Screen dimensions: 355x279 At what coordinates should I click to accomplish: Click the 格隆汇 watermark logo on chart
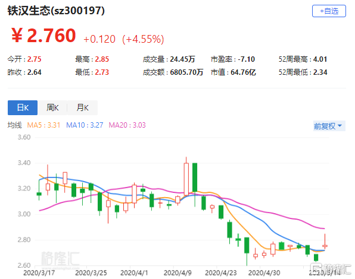tap(60, 259)
